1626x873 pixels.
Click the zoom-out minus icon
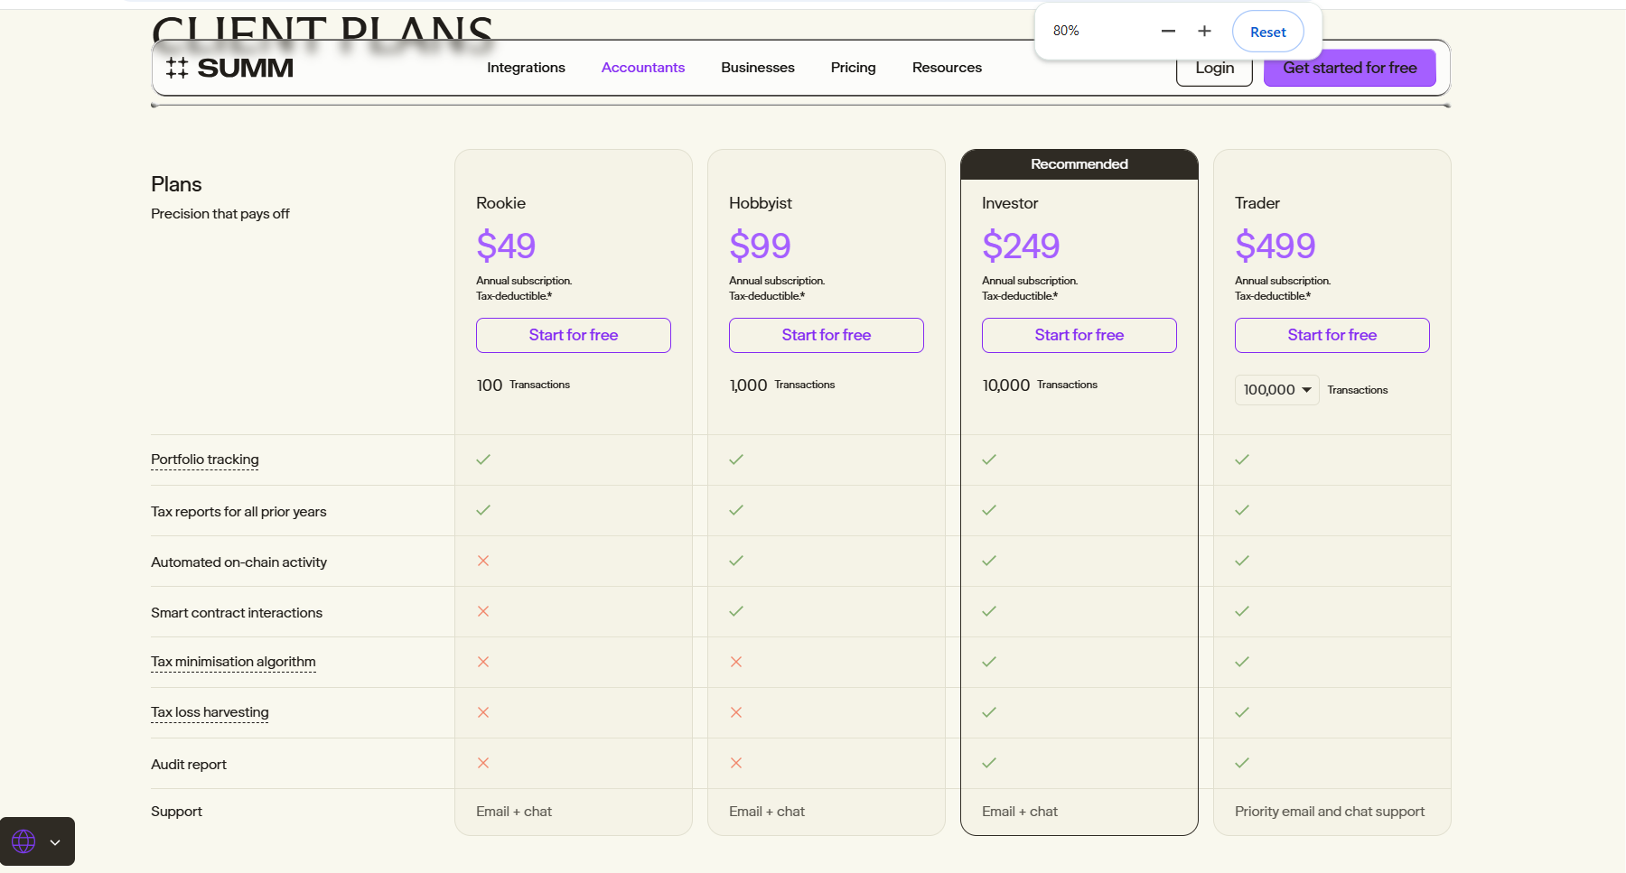[x=1168, y=31]
